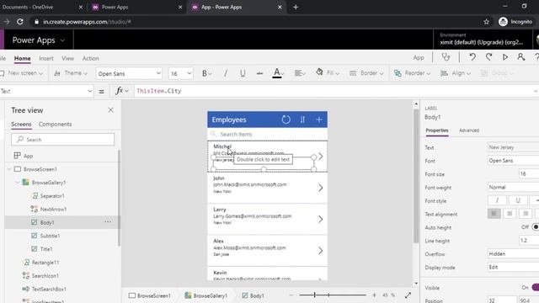This screenshot has height=303, width=539.
Task: Click the Share user icon
Action: (521, 57)
